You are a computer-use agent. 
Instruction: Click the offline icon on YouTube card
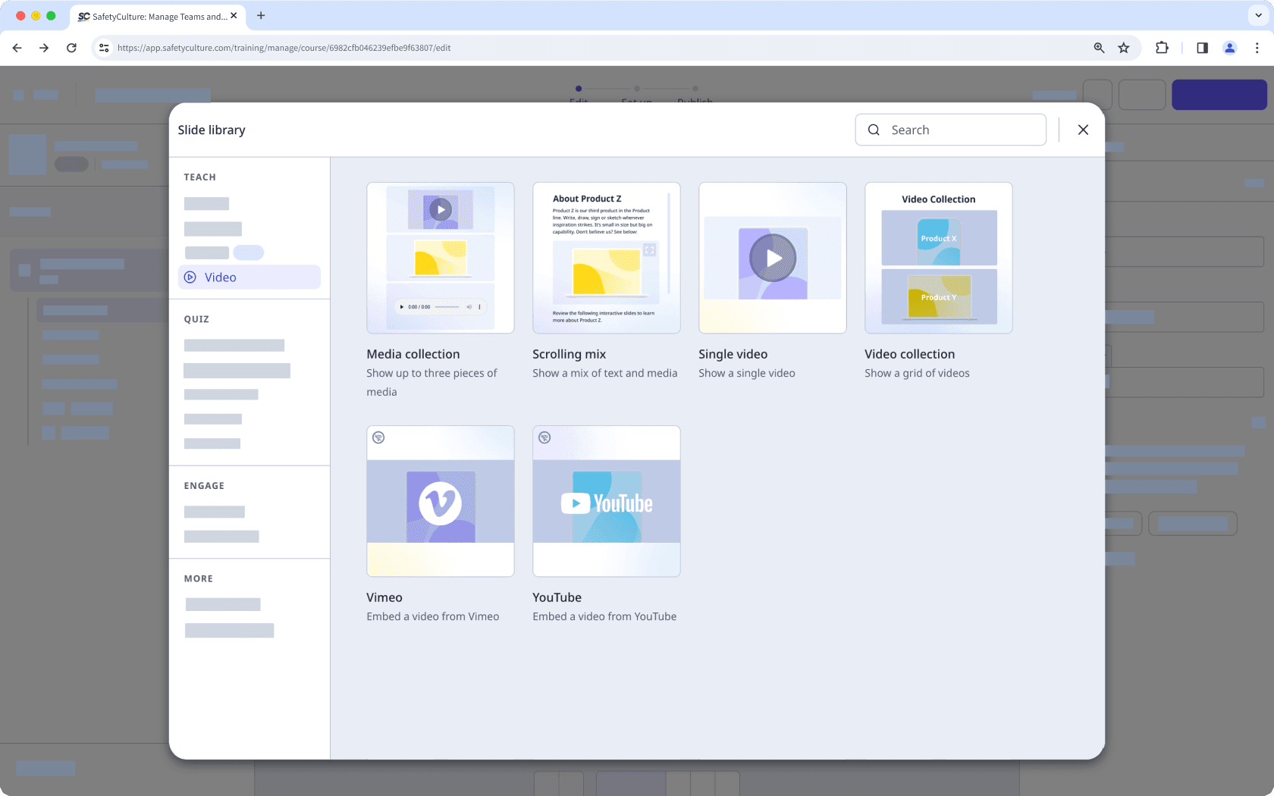(544, 437)
